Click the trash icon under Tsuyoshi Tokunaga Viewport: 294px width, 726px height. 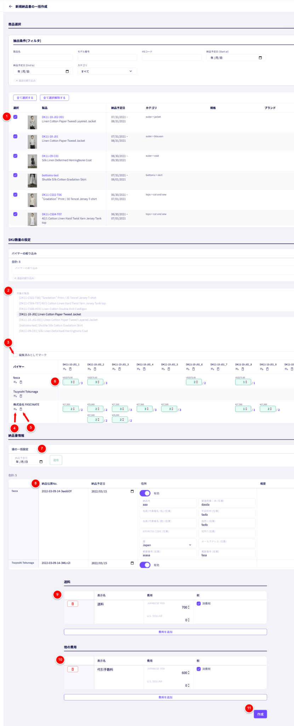point(21,396)
